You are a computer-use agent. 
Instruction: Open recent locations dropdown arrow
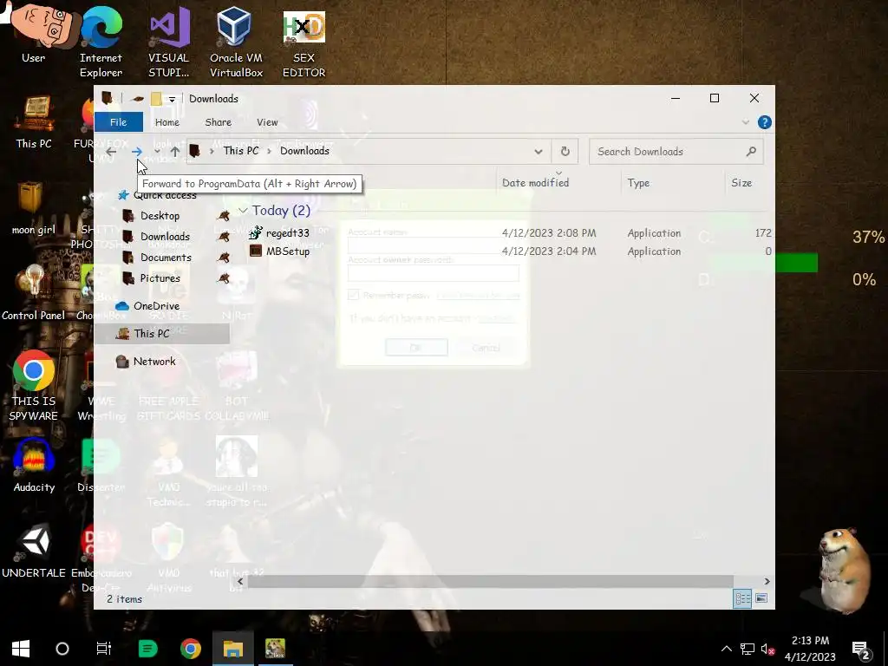click(157, 151)
